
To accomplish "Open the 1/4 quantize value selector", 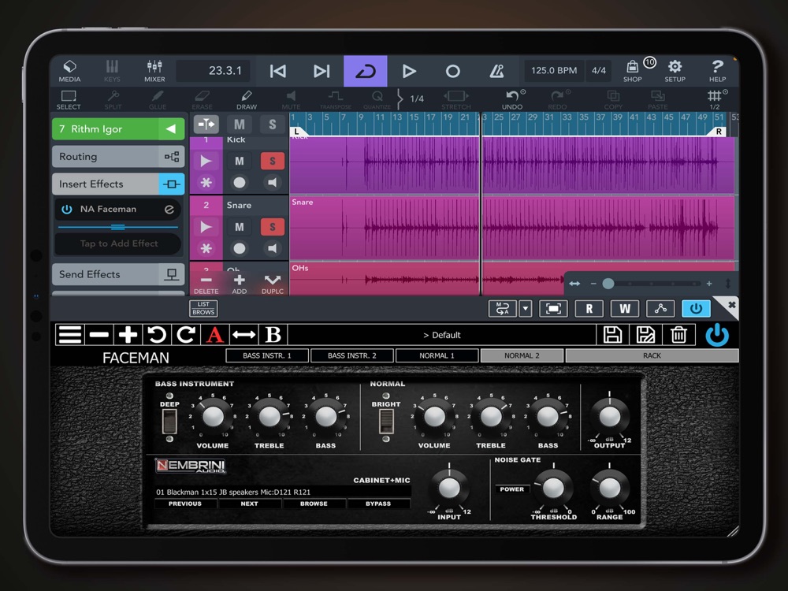I will (x=417, y=98).
